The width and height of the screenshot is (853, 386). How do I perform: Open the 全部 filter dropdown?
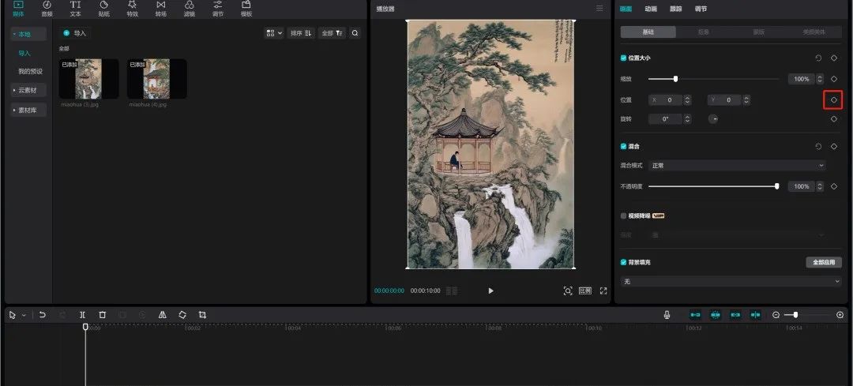[332, 33]
